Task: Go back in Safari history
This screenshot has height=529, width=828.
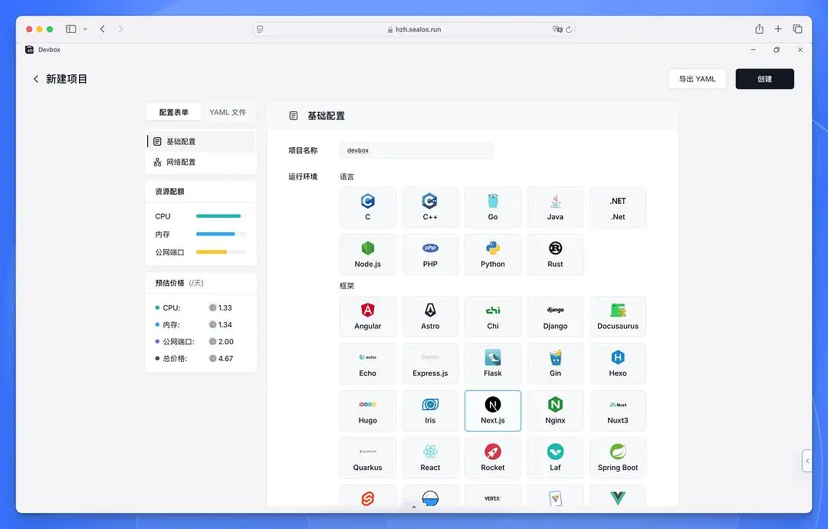Action: click(103, 29)
